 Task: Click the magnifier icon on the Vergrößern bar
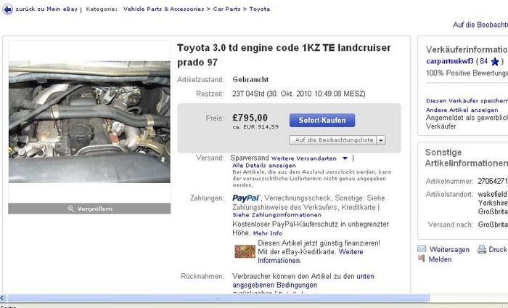pos(70,208)
